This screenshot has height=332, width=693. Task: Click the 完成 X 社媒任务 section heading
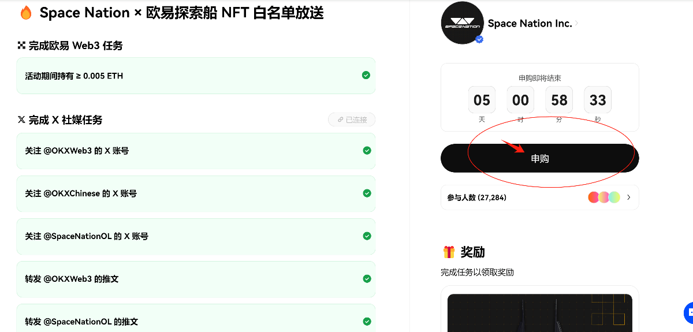point(65,120)
